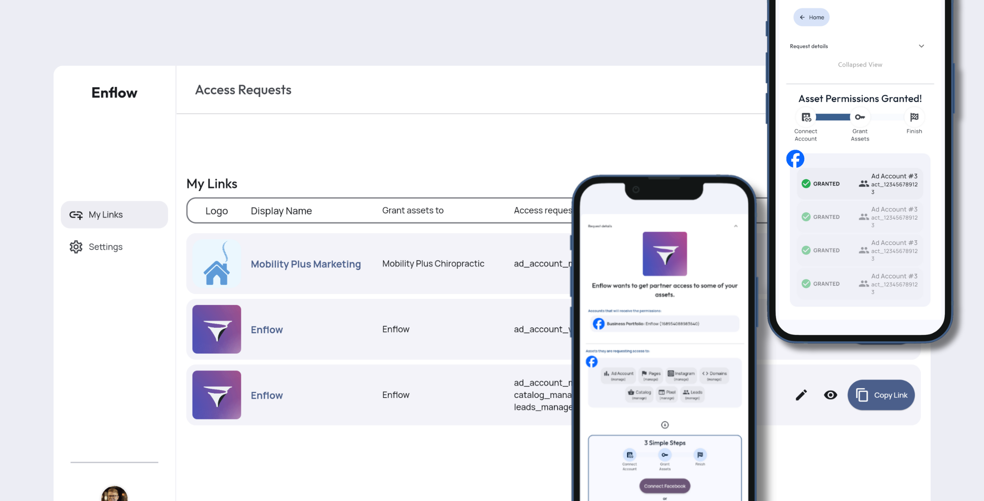Viewport: 984px width, 501px height.
Task: Click the edit pencil for the Enflow link
Action: click(x=802, y=395)
